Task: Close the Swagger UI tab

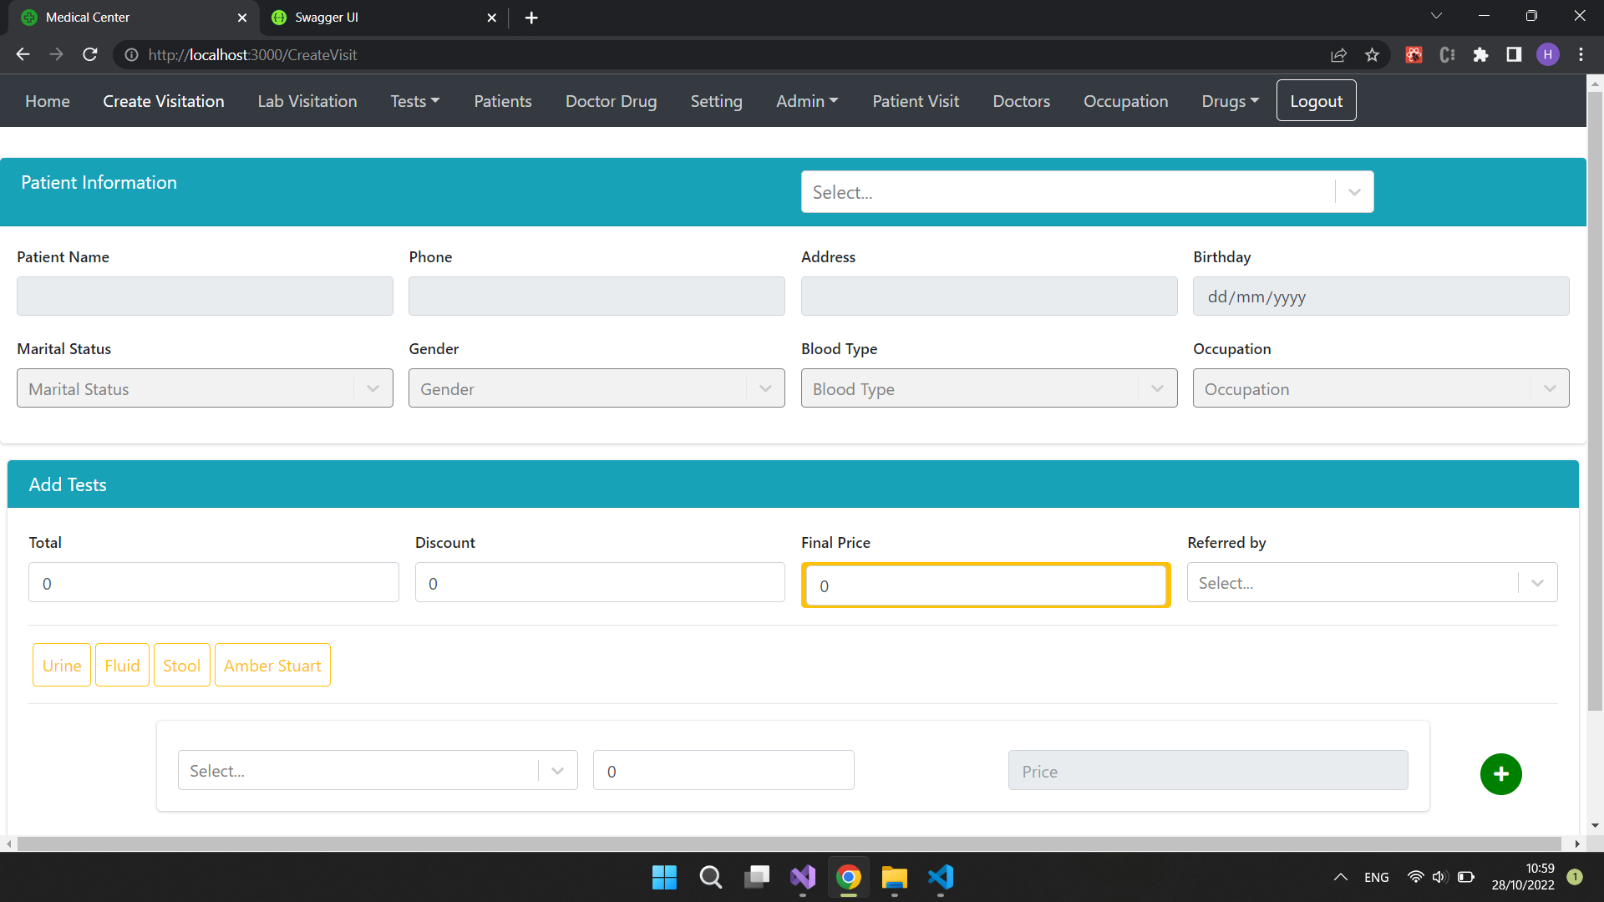Action: (x=491, y=18)
